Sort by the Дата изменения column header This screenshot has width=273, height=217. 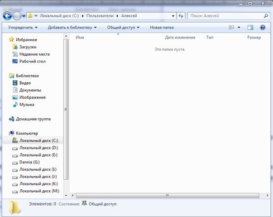180,37
